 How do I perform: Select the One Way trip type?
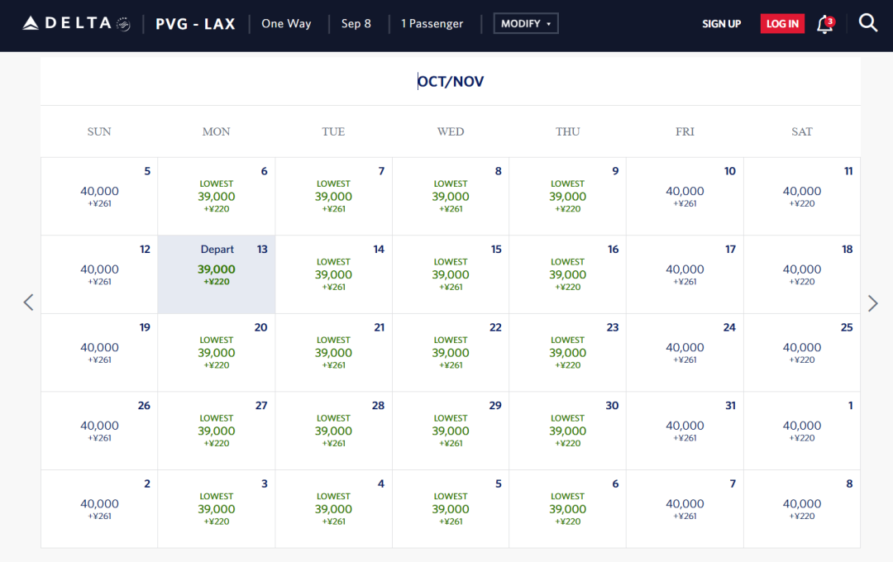[286, 23]
